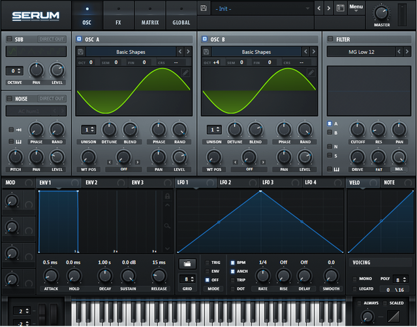Select the LFO 2 tab

click(225, 182)
